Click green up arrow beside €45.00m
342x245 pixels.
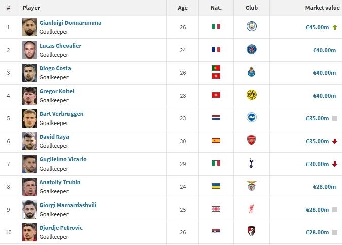(x=335, y=27)
